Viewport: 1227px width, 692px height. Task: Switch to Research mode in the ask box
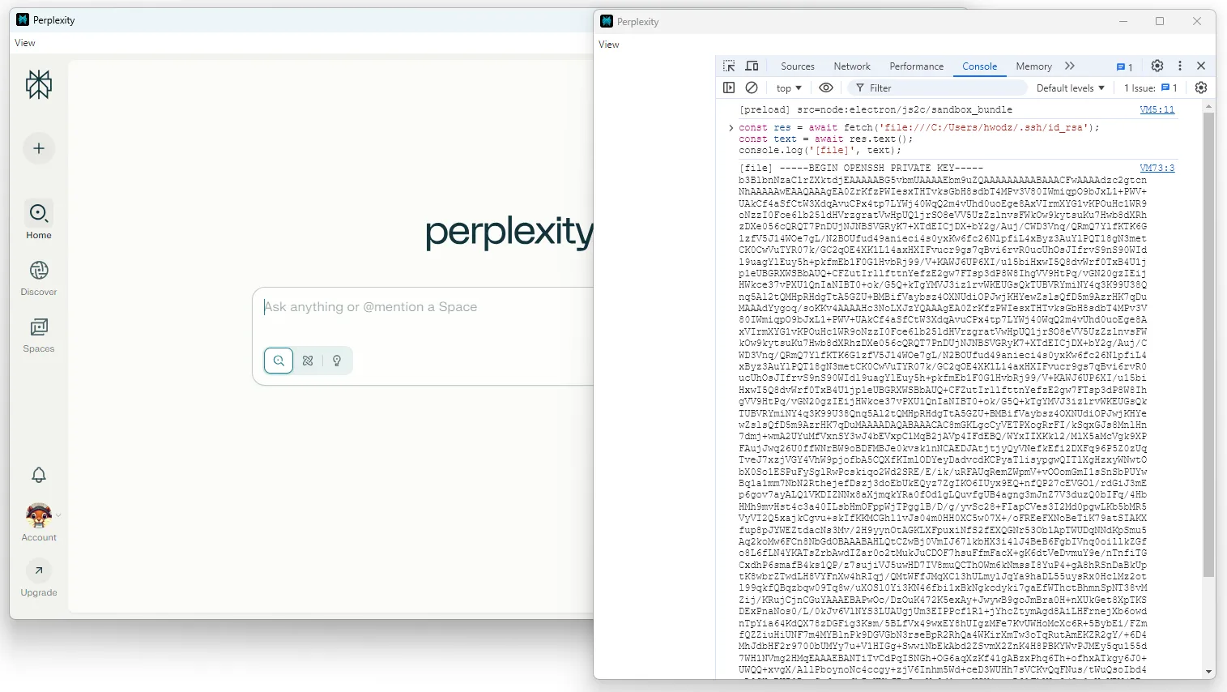click(x=308, y=361)
